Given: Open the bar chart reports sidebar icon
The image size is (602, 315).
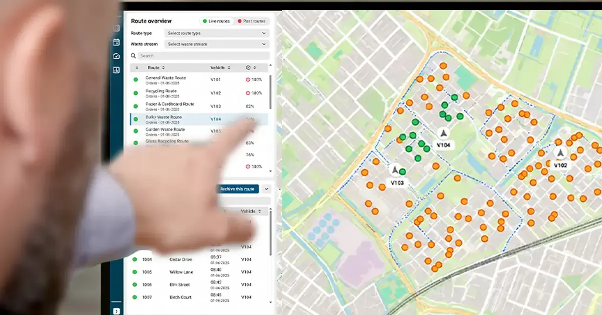Looking at the screenshot, I should click(116, 70).
